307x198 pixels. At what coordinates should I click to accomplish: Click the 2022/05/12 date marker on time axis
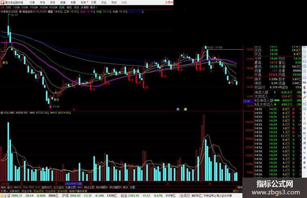tap(73, 184)
